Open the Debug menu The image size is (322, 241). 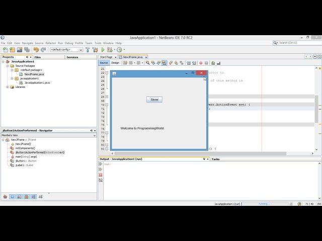69,43
